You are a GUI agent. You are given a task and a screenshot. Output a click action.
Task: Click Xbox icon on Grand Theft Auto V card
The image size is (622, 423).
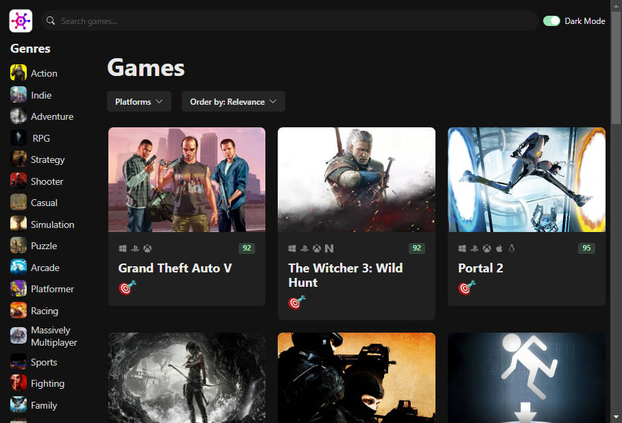[147, 248]
